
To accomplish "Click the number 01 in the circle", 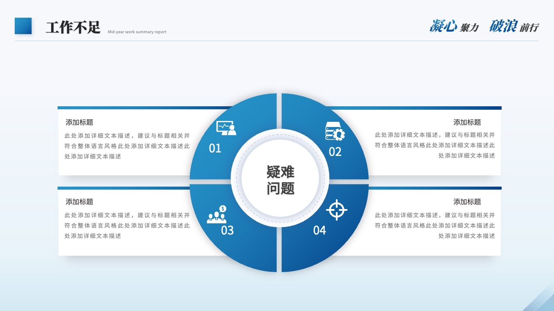I will click(215, 148).
